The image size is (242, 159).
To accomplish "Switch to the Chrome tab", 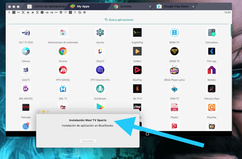I will coord(126,6).
